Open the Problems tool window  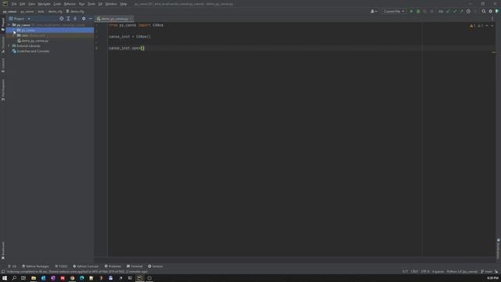113,266
